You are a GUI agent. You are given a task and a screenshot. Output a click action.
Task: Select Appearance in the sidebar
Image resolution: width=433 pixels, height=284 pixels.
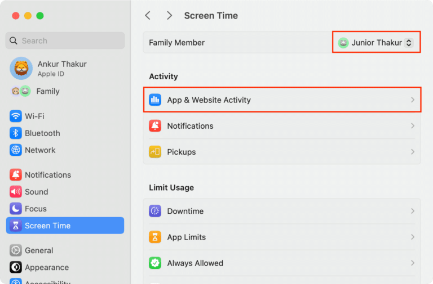tap(65, 267)
